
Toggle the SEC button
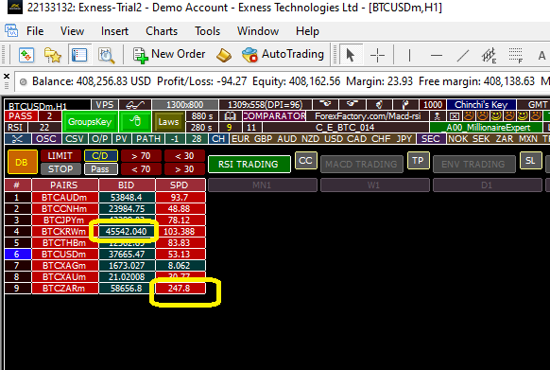[431, 139]
